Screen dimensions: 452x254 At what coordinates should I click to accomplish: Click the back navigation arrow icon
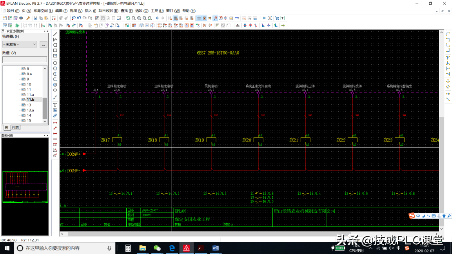(158, 18)
